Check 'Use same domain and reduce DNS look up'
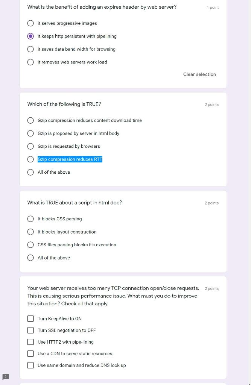This screenshot has width=251, height=385. click(x=30, y=365)
